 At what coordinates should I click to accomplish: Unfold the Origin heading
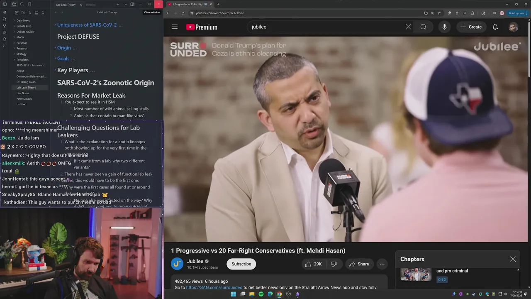[55, 48]
